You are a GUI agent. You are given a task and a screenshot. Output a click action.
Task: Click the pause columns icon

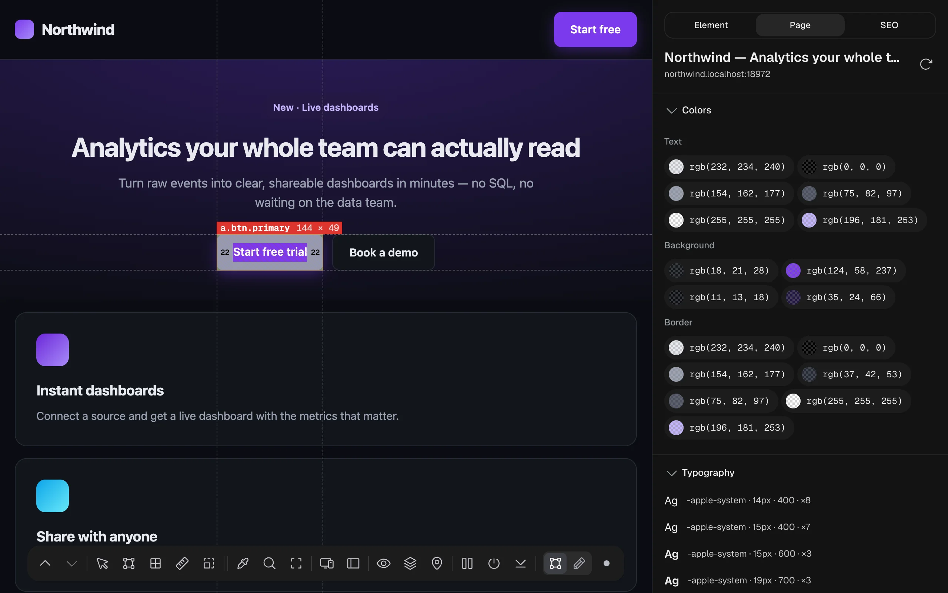pos(467,564)
